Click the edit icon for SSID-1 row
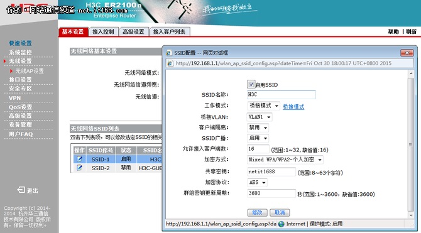This screenshot has width=421, height=233. click(79, 159)
